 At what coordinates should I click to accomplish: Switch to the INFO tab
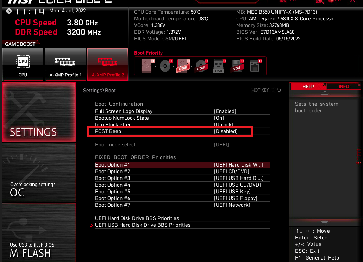[x=344, y=87]
